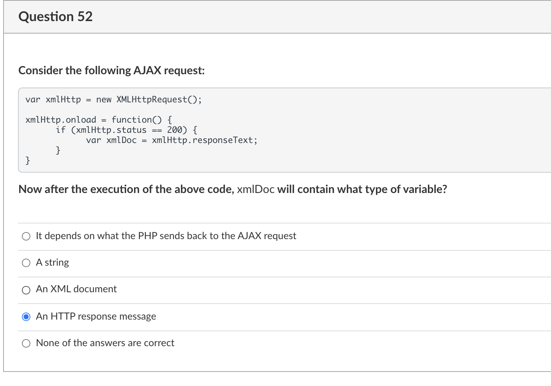Click 'xmlHttp.responseText' in the code block
This screenshot has height=386, width=551.
click(x=204, y=140)
